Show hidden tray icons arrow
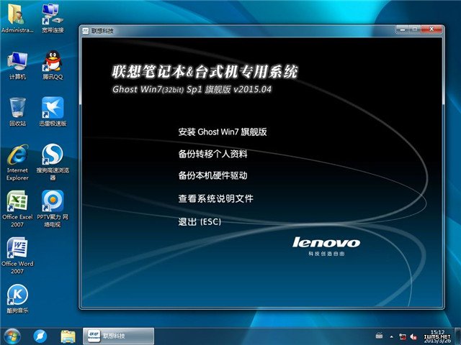The width and height of the screenshot is (461, 345). 391,336
